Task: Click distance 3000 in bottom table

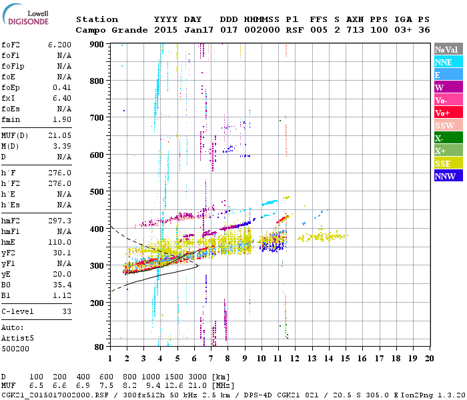Action: coord(197,377)
